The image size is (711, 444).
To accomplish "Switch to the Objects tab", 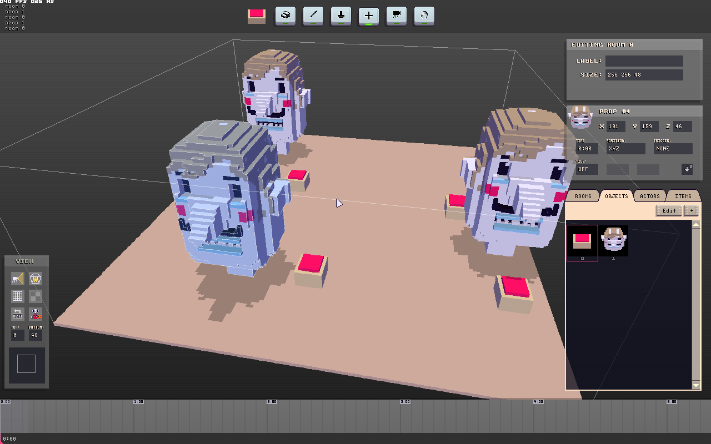I will pos(617,196).
